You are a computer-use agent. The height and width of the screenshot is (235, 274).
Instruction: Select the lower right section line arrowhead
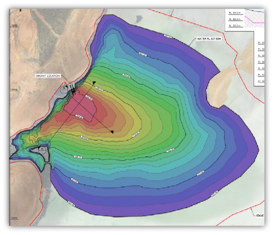[x=112, y=132]
